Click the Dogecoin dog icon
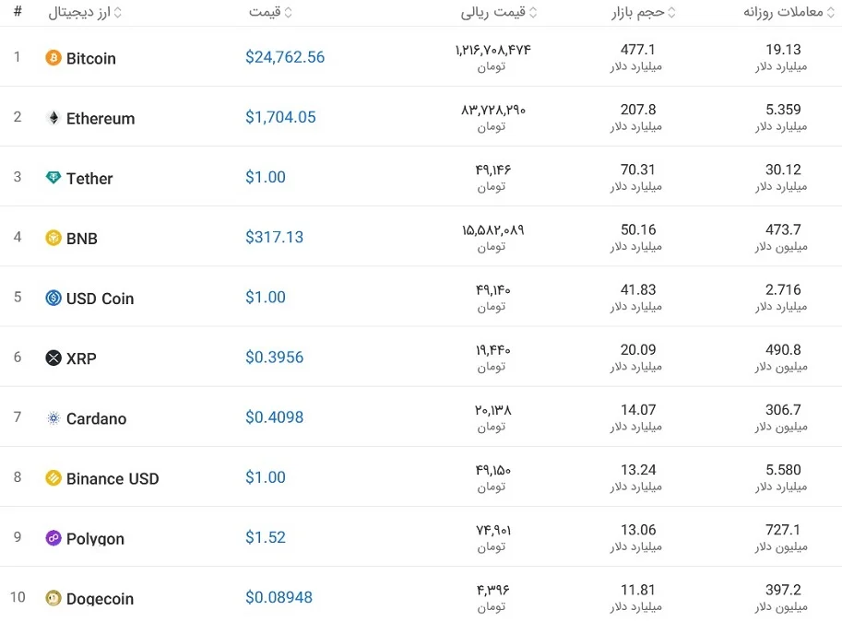The height and width of the screenshot is (622, 842). [x=53, y=598]
